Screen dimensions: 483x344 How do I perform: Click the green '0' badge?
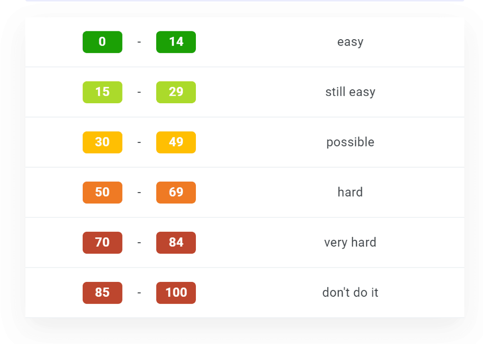click(x=102, y=42)
